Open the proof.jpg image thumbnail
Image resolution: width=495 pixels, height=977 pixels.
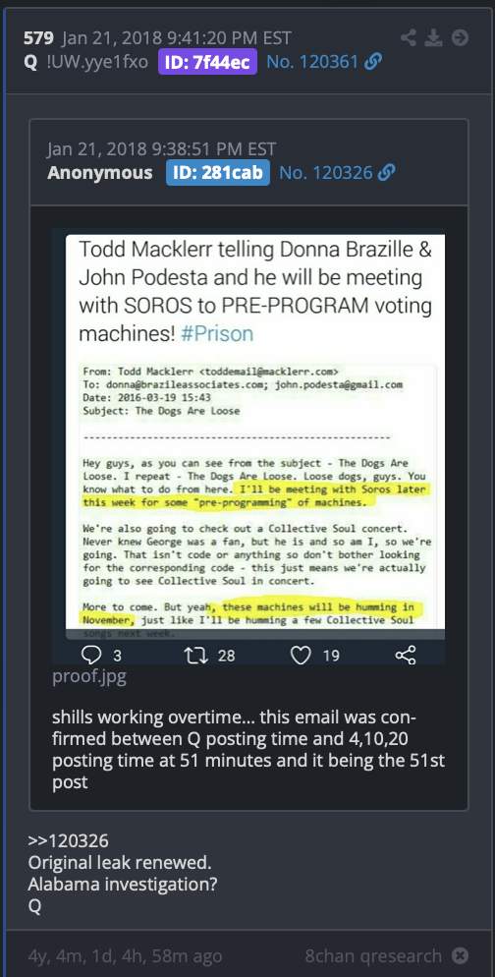click(x=248, y=445)
